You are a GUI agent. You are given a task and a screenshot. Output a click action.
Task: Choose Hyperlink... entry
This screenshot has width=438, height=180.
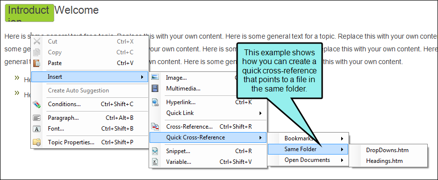[x=208, y=102]
